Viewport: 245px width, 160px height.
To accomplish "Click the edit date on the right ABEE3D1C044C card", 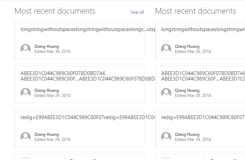I will [x=193, y=96].
